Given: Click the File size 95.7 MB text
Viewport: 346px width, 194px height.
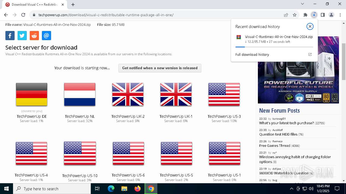Looking at the screenshot, I should pos(111,25).
